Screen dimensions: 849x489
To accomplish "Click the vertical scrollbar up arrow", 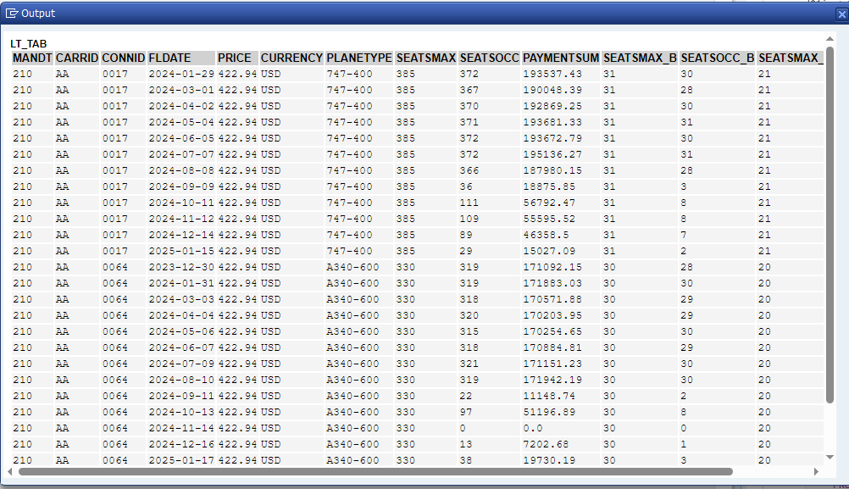I will [x=830, y=39].
